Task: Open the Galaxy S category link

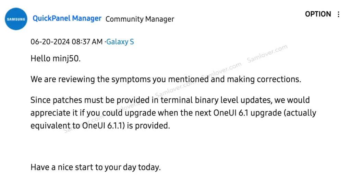Action: tap(120, 42)
